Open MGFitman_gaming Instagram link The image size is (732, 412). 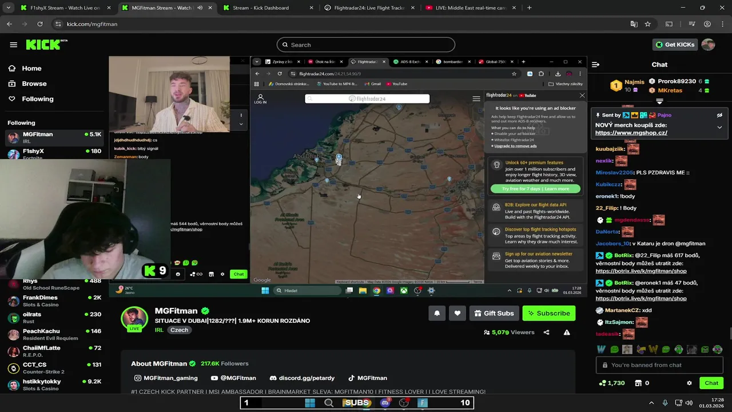pos(166,378)
